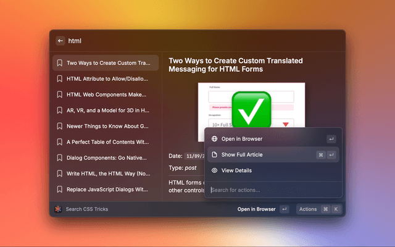
Task: Select Newer Things to Know About article
Action: (x=107, y=126)
